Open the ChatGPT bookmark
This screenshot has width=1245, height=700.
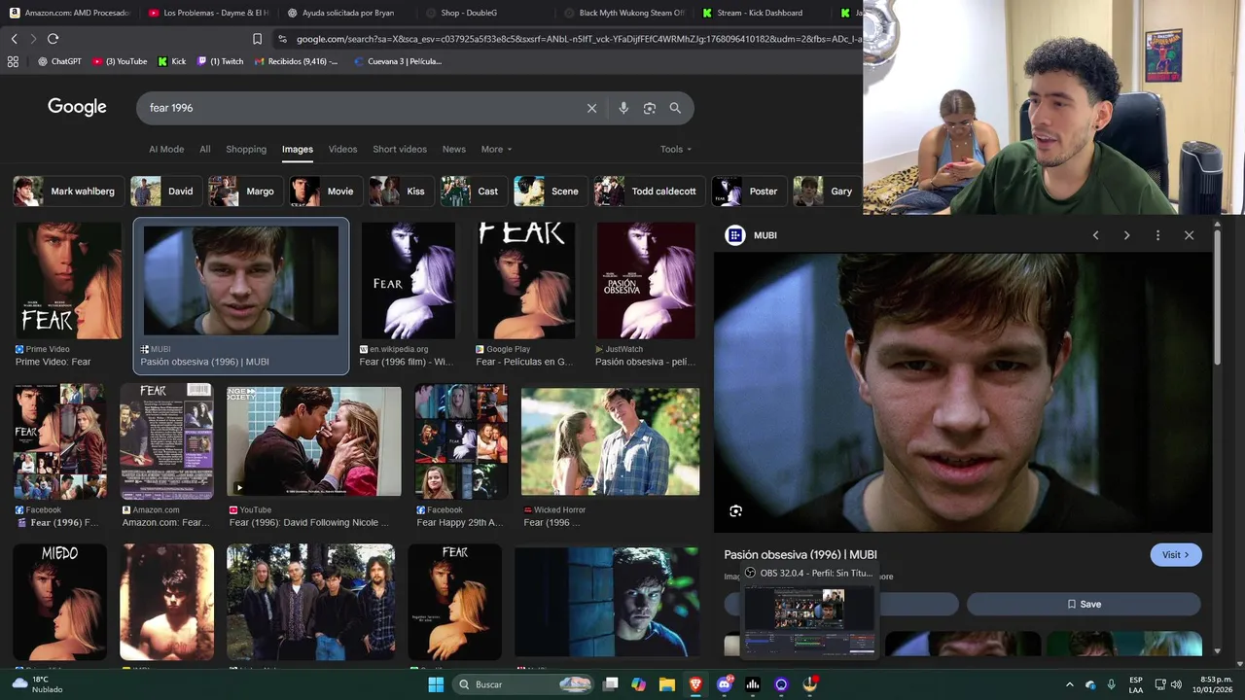pyautogui.click(x=59, y=61)
